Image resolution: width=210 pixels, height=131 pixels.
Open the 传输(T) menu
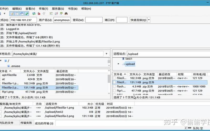(x=43, y=9)
